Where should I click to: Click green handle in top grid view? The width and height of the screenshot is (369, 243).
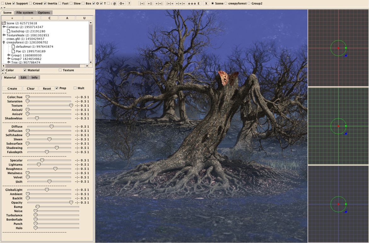click(346, 48)
